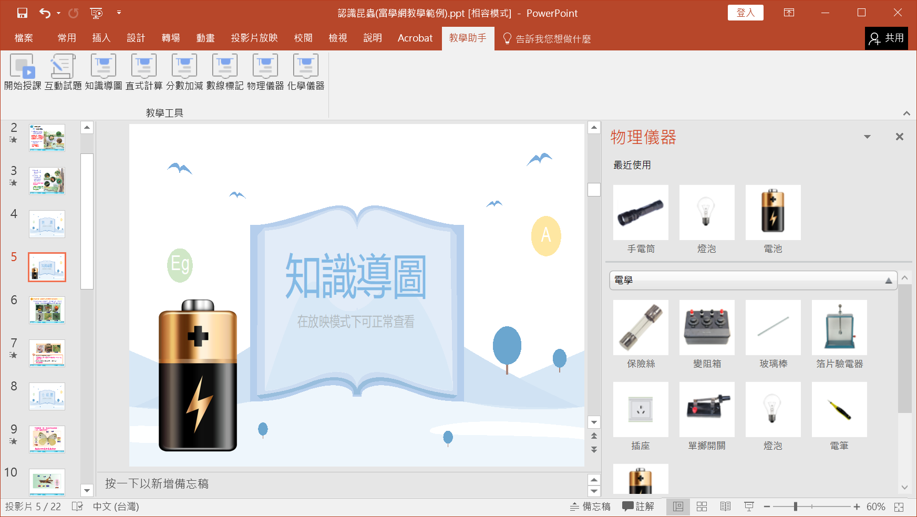Switch to Slide Sorter view
The width and height of the screenshot is (917, 517).
[702, 506]
